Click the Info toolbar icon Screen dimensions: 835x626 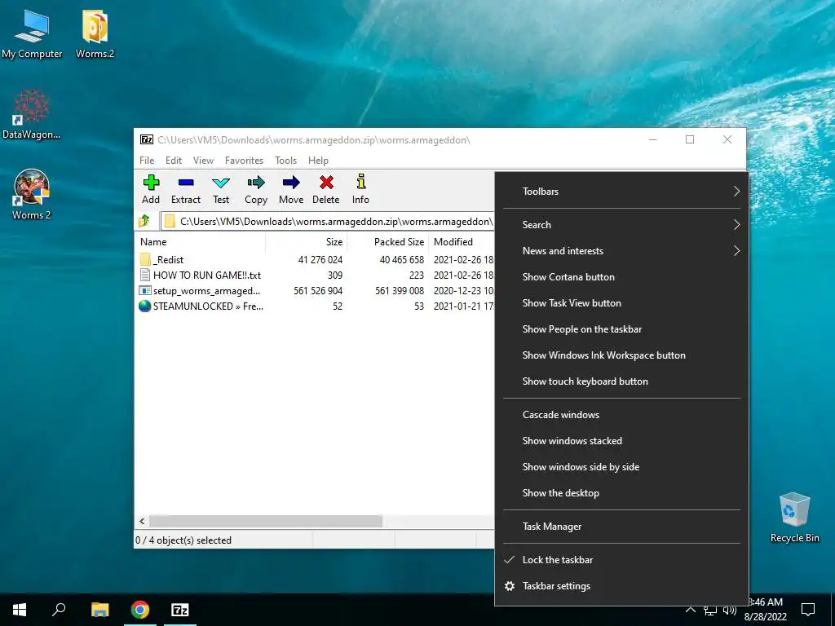coord(360,182)
